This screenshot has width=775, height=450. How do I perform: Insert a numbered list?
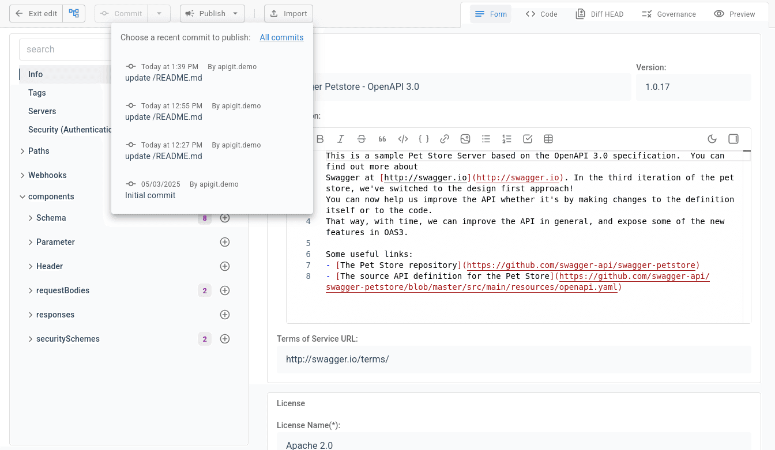[x=507, y=139]
